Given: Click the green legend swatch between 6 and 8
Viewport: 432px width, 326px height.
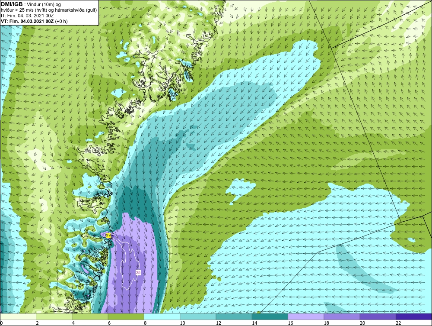Looking at the screenshot, I should click(x=126, y=316).
